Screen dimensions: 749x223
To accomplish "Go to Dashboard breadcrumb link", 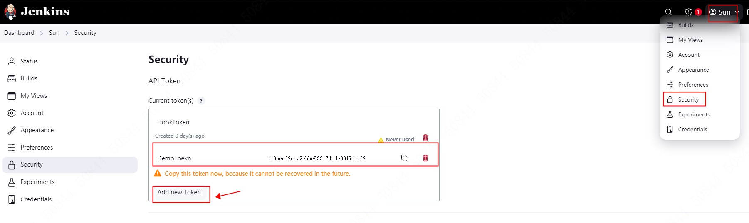I will [19, 33].
